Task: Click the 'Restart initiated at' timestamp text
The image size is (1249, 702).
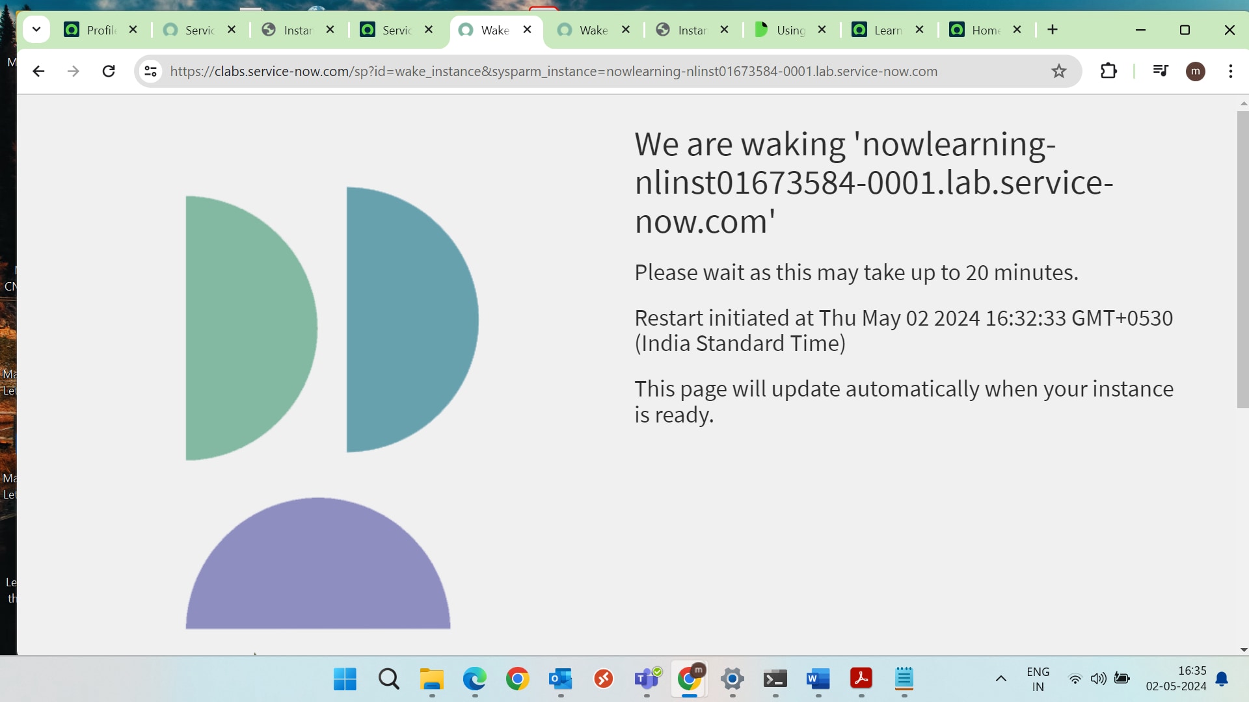Action: (x=904, y=331)
